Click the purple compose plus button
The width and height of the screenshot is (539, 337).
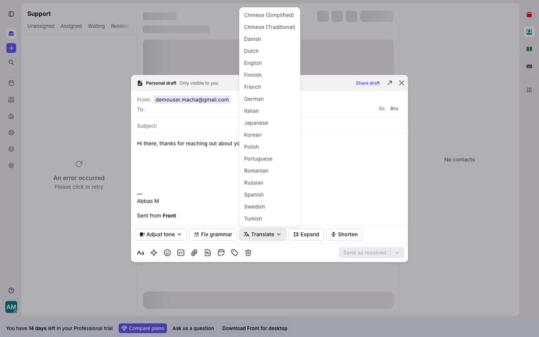11,48
